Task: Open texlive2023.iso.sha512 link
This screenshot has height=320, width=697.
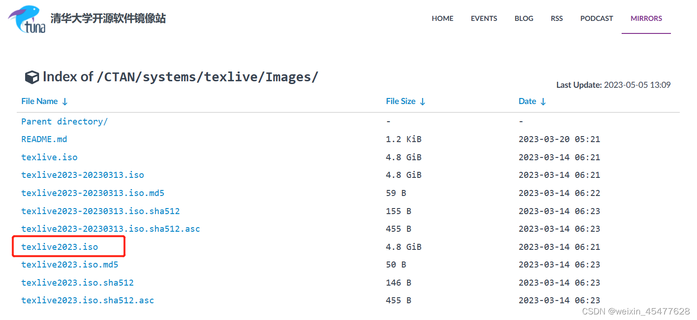Action: [x=78, y=283]
